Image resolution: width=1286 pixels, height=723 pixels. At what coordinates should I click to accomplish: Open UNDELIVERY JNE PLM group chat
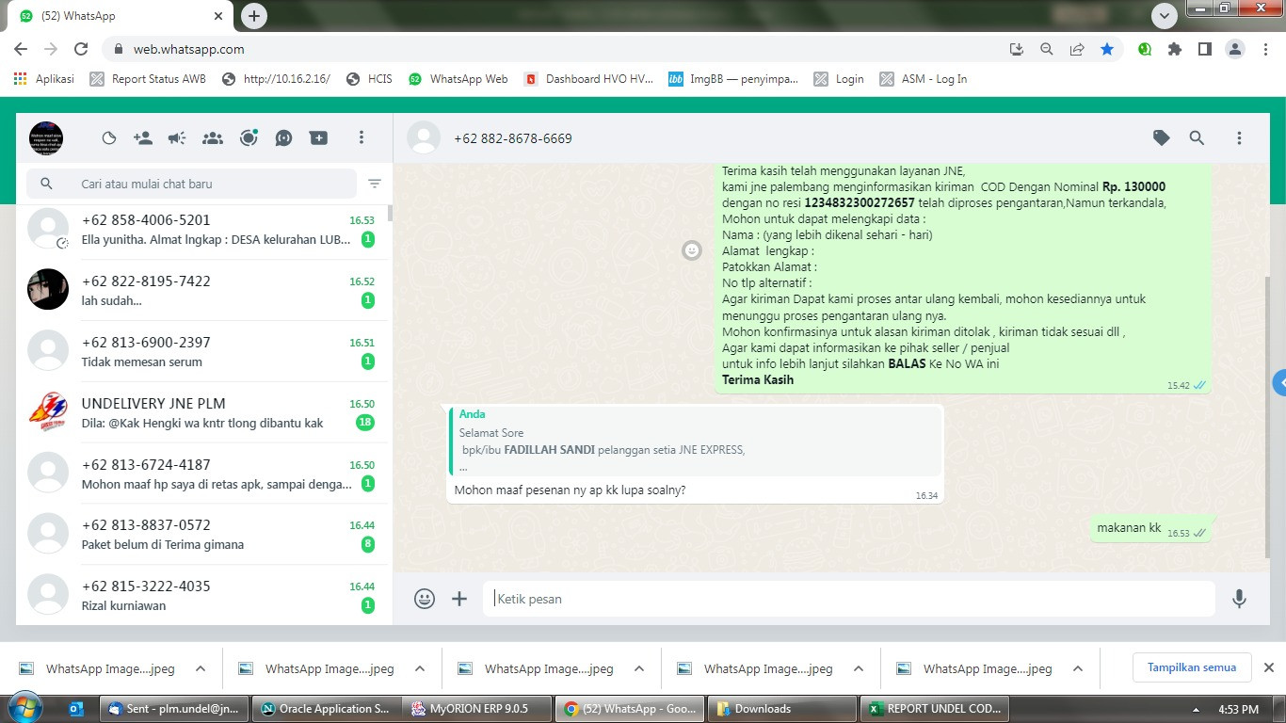[x=204, y=412]
